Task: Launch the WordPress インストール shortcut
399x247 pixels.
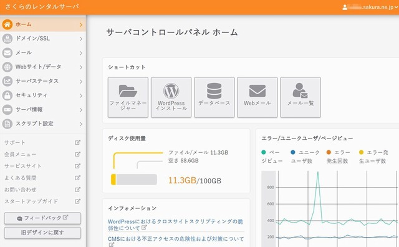Action: (x=171, y=97)
